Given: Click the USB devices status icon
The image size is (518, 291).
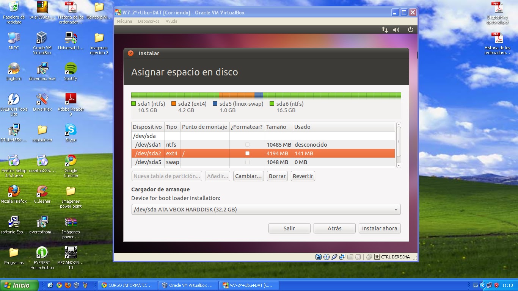Looking at the screenshot, I should click(x=334, y=257).
